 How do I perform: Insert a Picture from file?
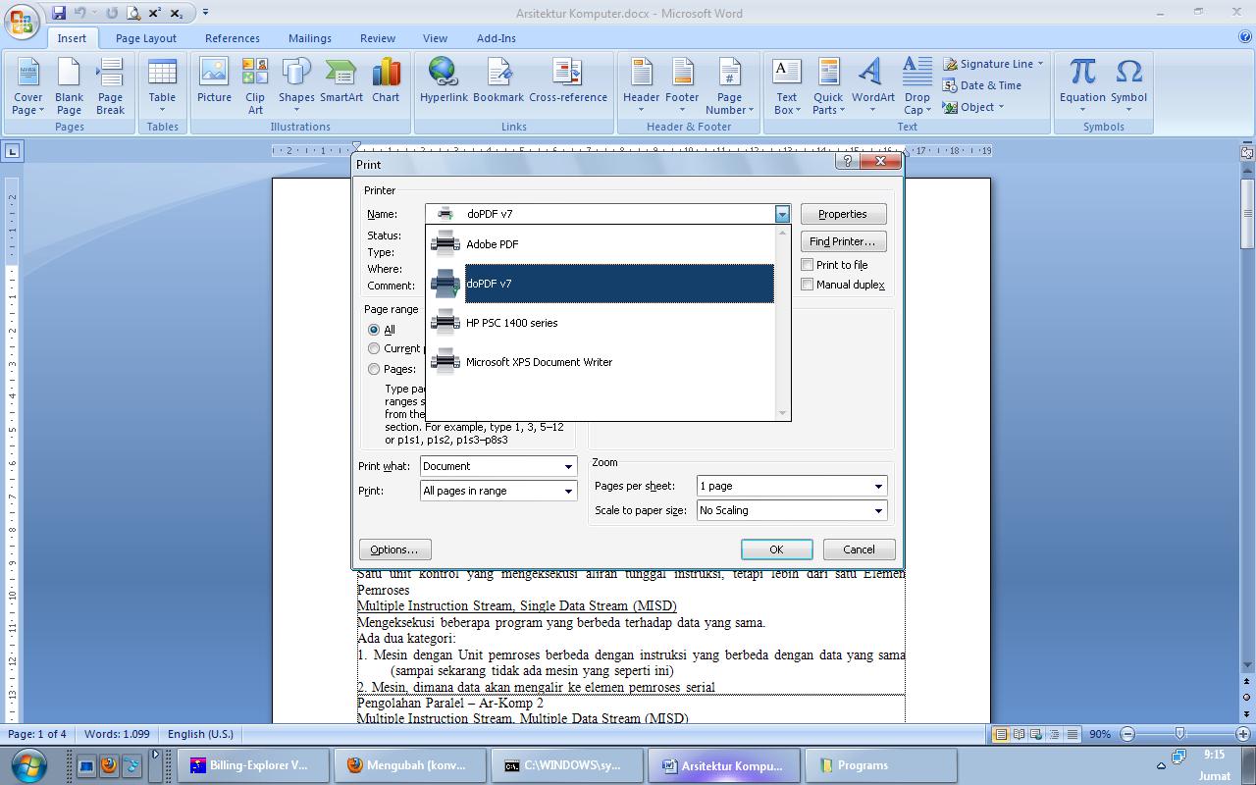point(214,80)
